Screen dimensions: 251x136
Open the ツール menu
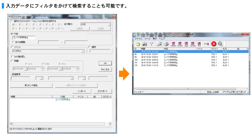point(147,39)
